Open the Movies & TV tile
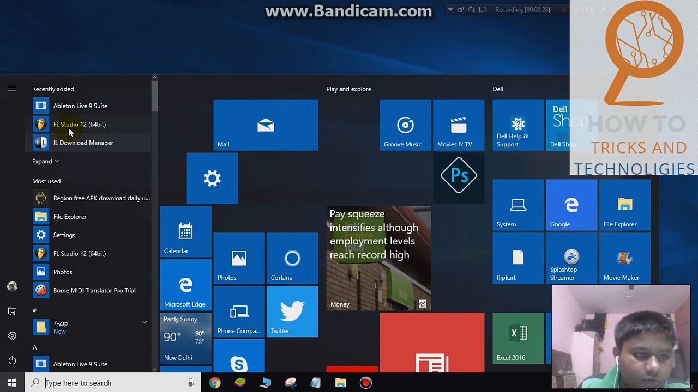 tap(459, 125)
